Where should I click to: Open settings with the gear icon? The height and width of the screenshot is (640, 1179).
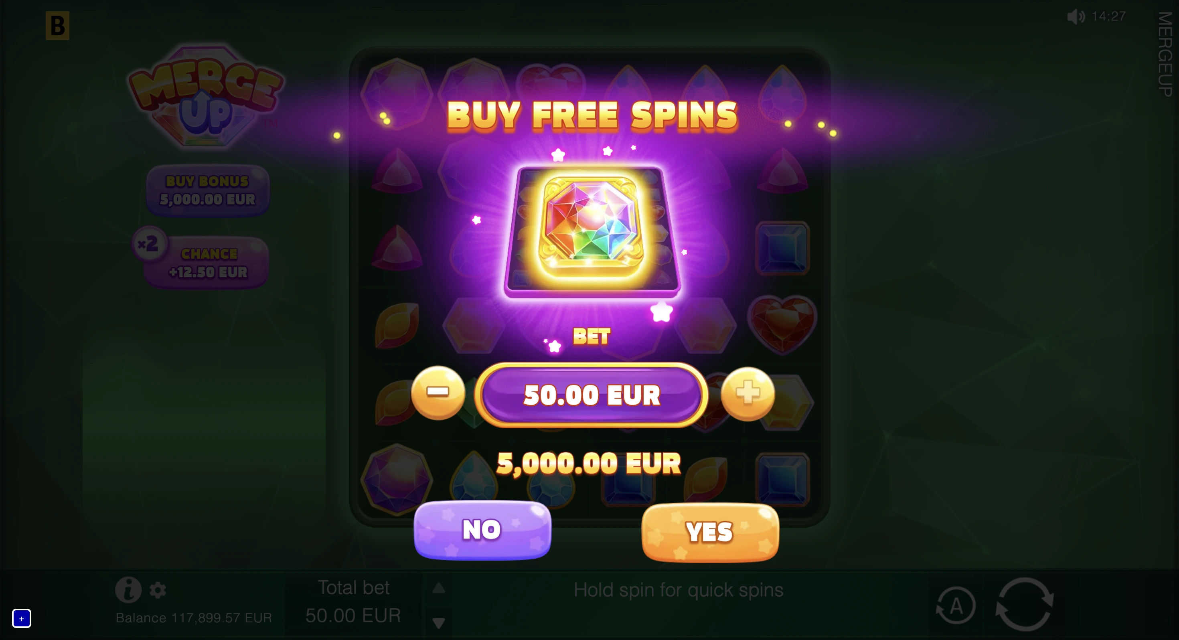(x=158, y=590)
